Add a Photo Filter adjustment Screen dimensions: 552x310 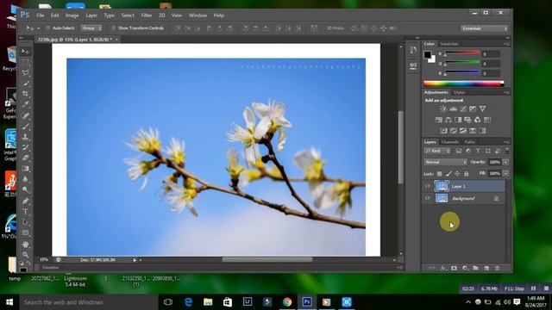click(x=467, y=120)
